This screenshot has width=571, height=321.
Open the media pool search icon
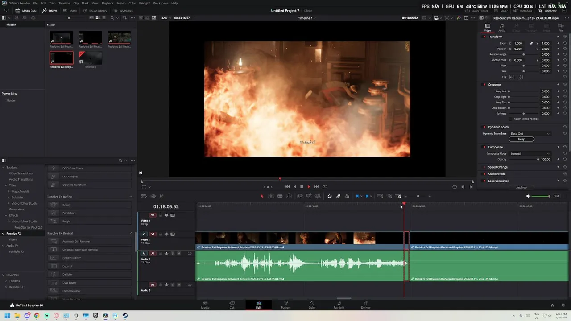pos(112,18)
